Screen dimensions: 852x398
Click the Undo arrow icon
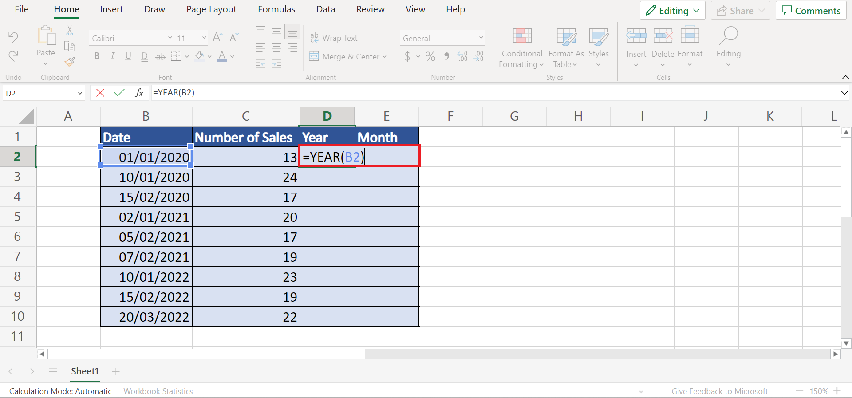coord(13,37)
